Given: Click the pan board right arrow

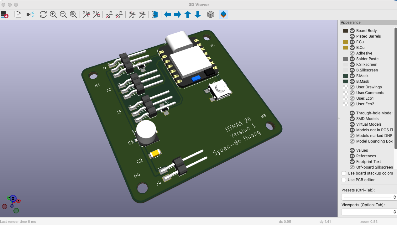Looking at the screenshot, I should [x=178, y=14].
